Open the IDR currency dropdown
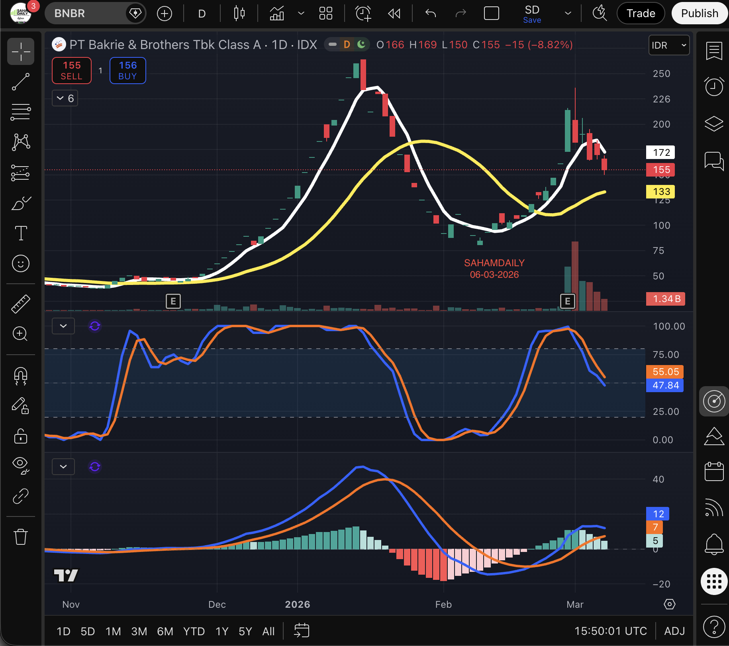The image size is (729, 646). click(669, 45)
